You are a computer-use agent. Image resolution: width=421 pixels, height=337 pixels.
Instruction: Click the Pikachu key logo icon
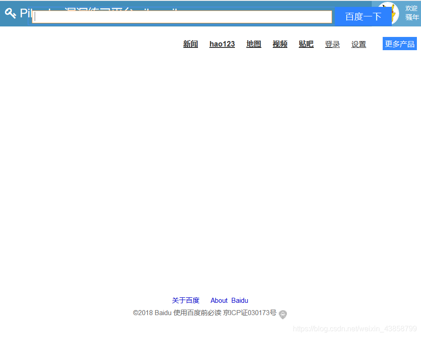(x=10, y=13)
